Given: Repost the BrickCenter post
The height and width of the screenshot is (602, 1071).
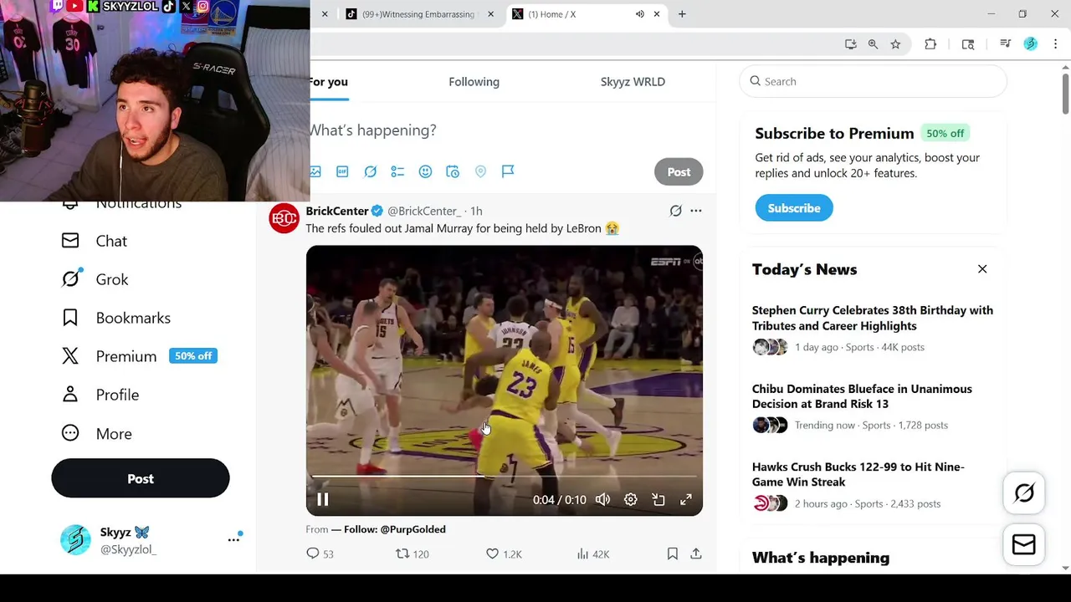Looking at the screenshot, I should tap(412, 554).
